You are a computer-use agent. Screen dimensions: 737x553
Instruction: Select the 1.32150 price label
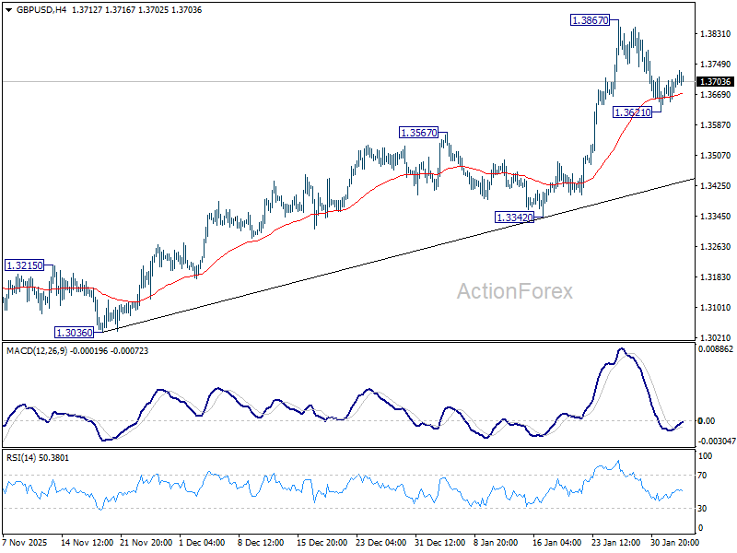(x=25, y=265)
